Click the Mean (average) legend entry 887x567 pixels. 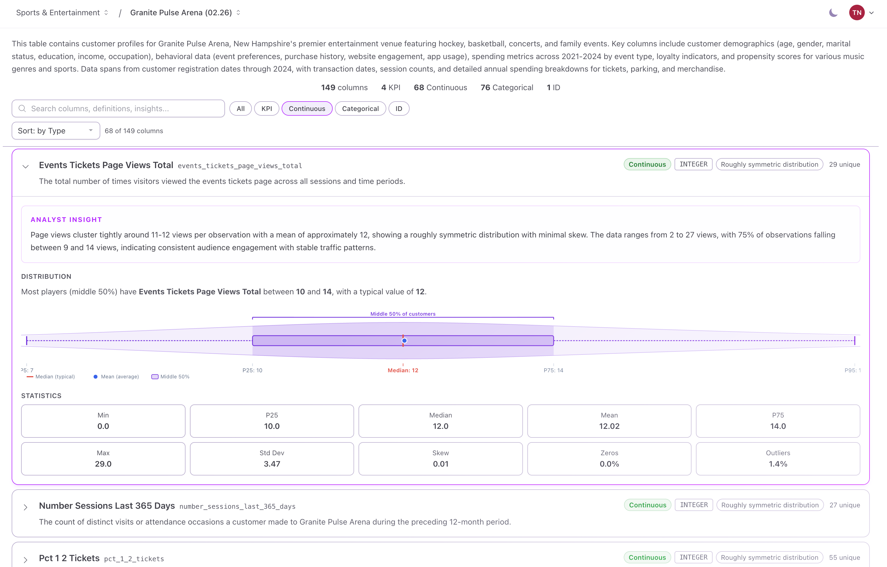(116, 377)
